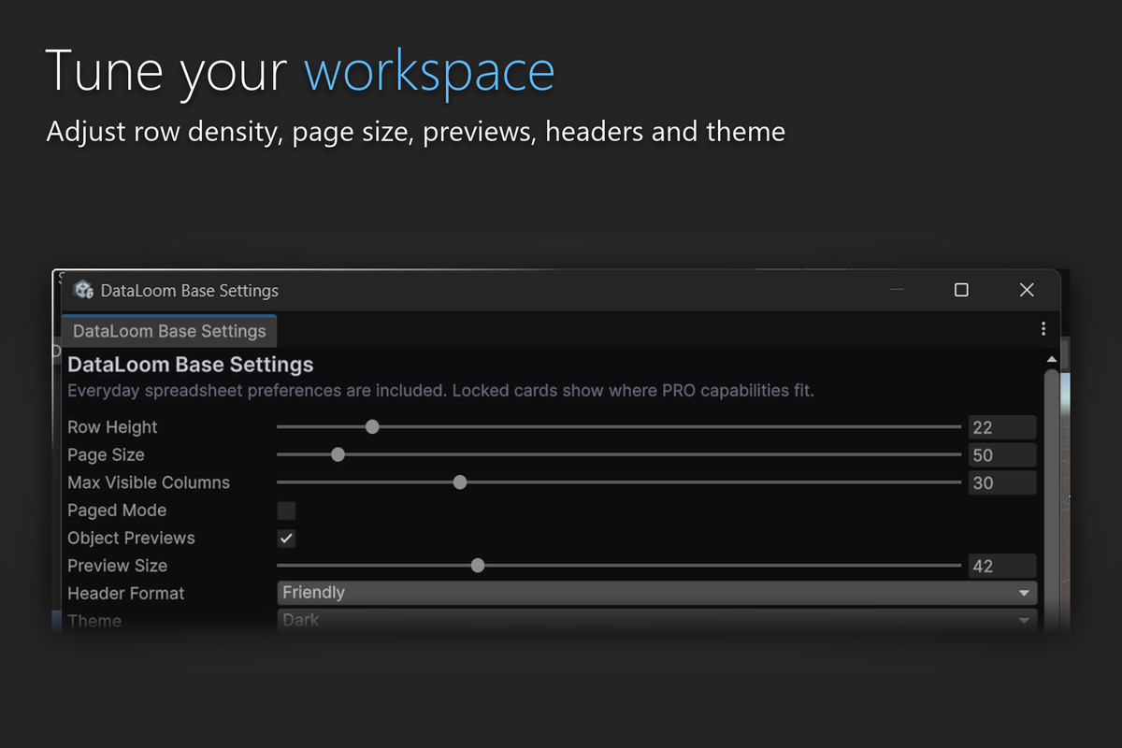Image resolution: width=1122 pixels, height=748 pixels.
Task: Click the Page Size slider handle
Action: (338, 455)
